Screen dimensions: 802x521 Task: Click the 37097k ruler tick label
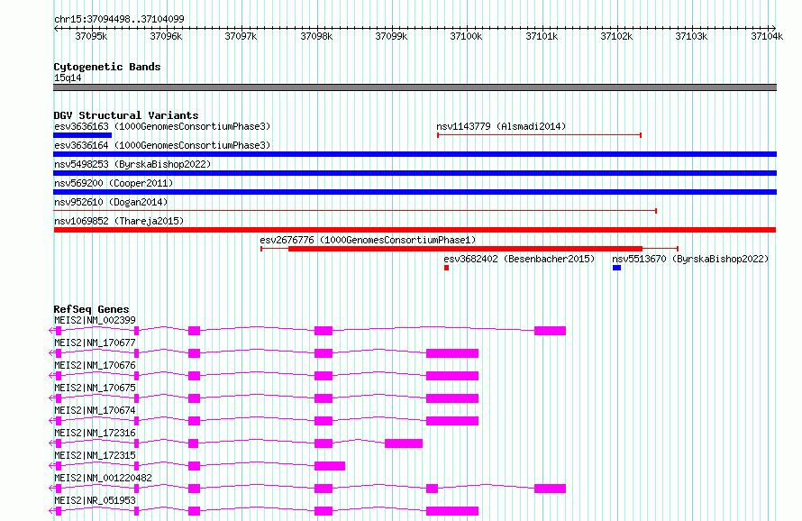241,36
